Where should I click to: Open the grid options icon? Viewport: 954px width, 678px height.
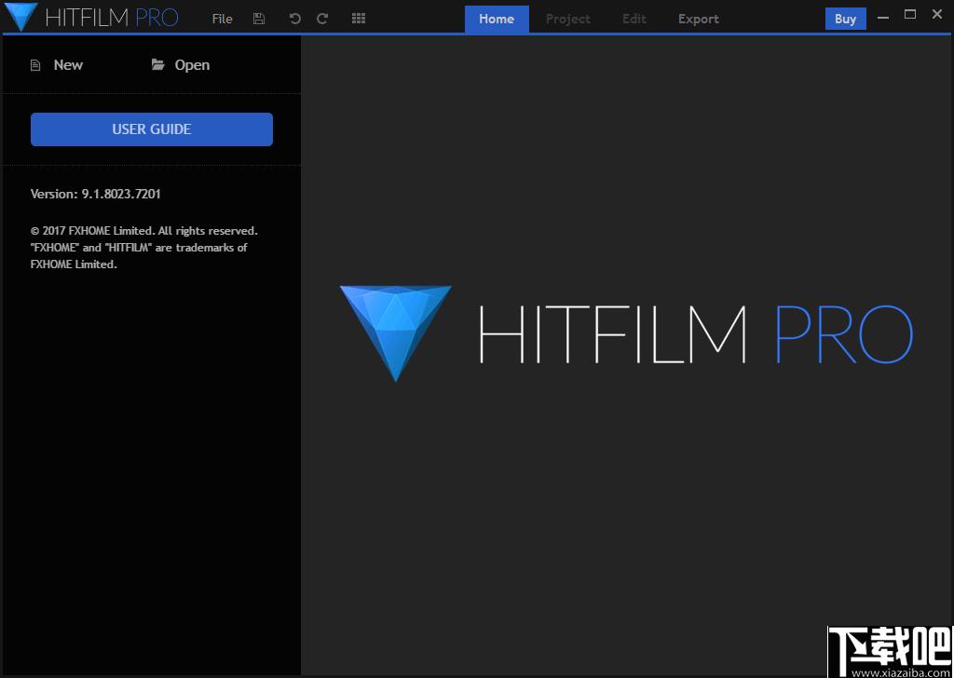point(359,19)
